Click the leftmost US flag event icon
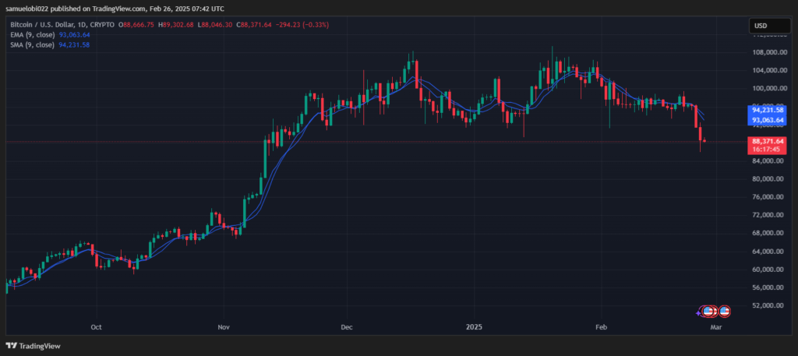This screenshot has height=356, width=798. tap(708, 311)
